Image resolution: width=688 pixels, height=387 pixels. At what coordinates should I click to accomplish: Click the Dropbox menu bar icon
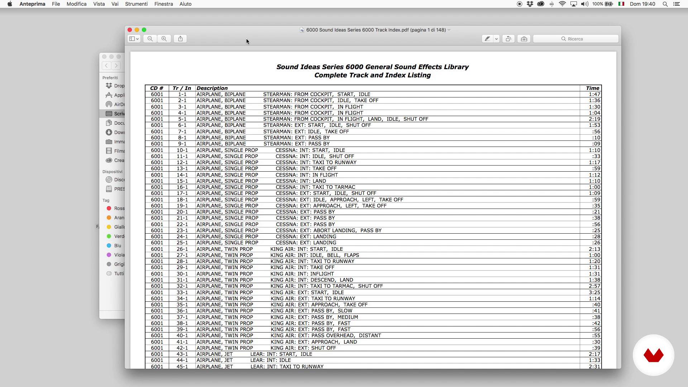click(x=530, y=4)
